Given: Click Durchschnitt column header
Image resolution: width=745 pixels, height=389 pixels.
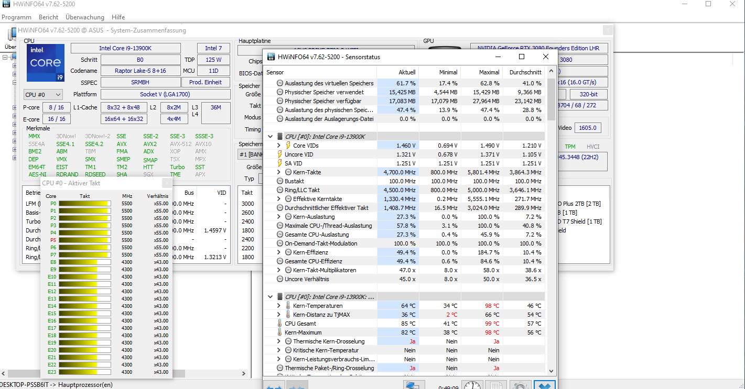Looking at the screenshot, I should point(524,72).
